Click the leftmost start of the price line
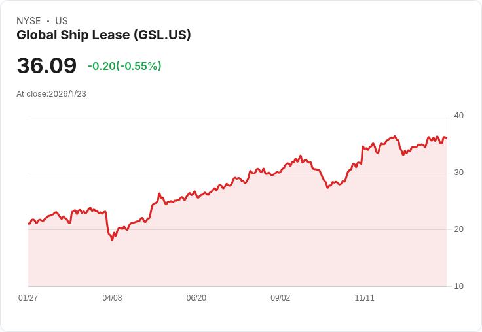 click(x=29, y=224)
